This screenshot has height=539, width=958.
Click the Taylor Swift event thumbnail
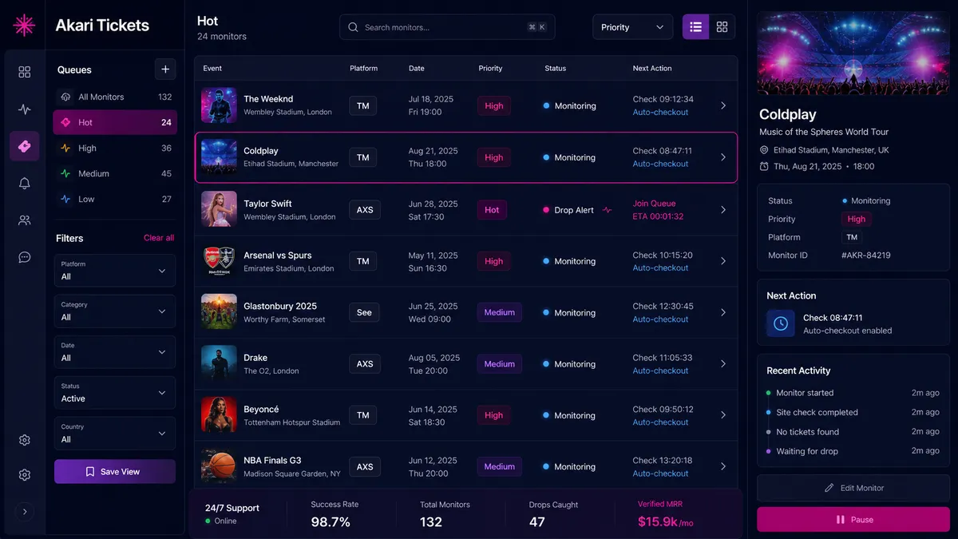click(219, 209)
